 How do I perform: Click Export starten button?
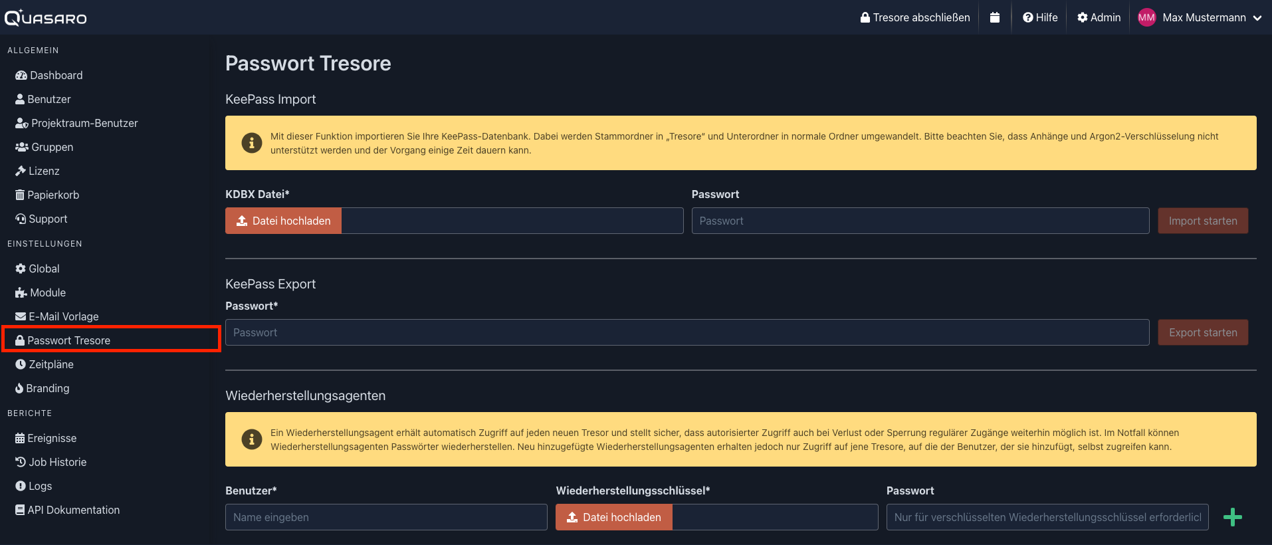(x=1203, y=332)
